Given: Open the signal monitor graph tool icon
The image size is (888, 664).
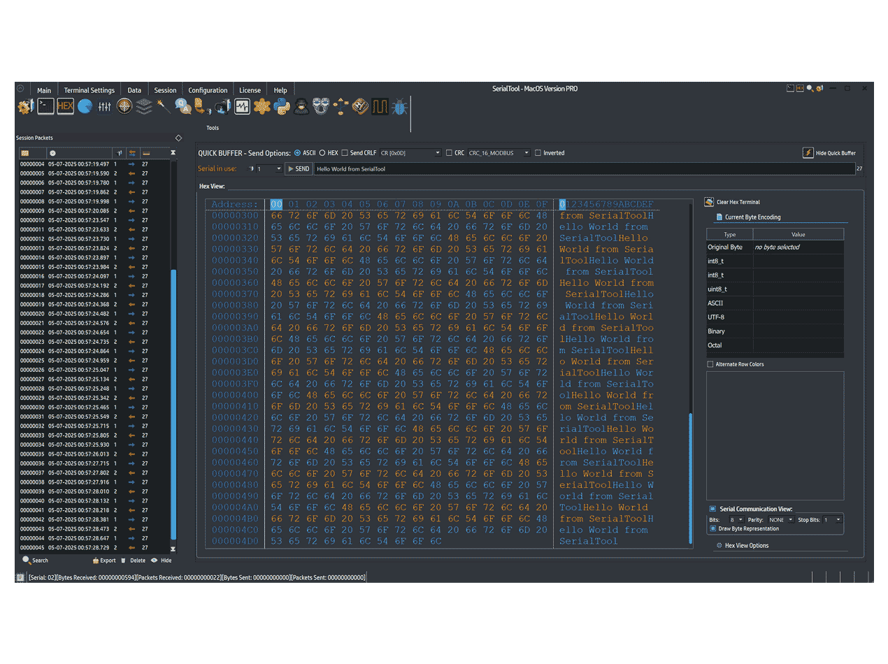Looking at the screenshot, I should coord(242,107).
